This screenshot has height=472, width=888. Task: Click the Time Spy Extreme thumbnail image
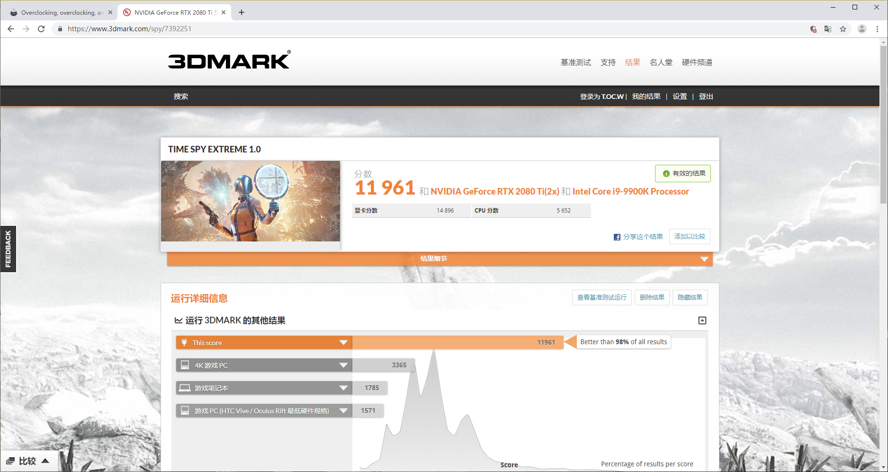click(251, 201)
